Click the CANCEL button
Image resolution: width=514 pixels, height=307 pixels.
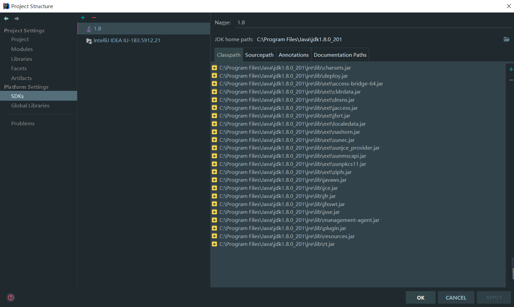(x=456, y=298)
